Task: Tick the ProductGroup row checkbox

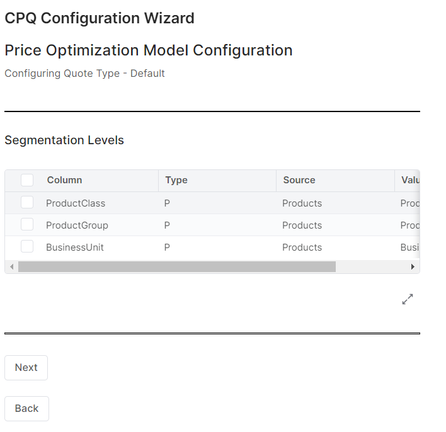Action: [27, 225]
